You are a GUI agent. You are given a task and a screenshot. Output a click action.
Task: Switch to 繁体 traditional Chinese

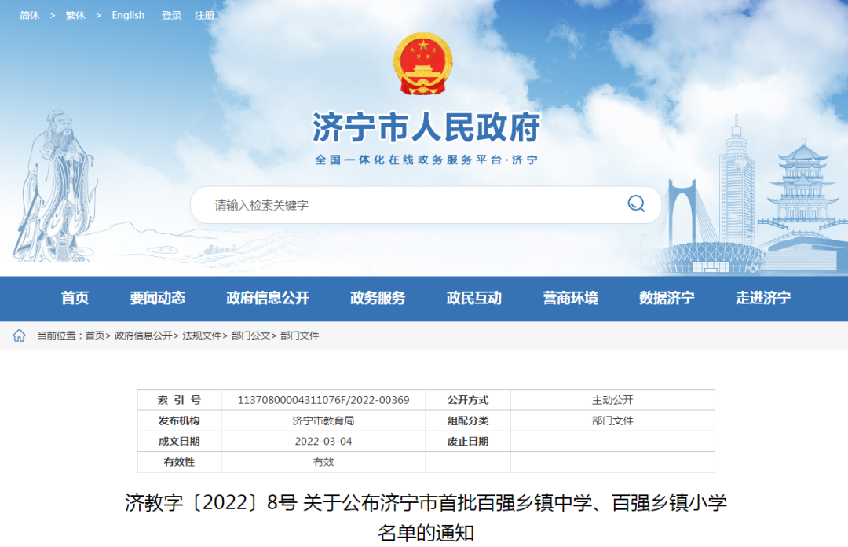click(75, 15)
